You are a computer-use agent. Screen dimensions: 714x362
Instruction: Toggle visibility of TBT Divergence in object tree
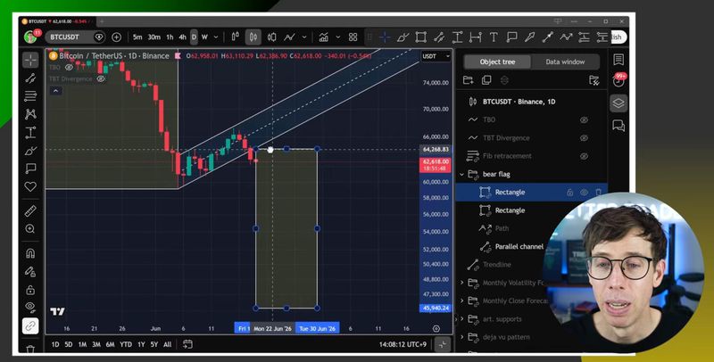point(584,138)
